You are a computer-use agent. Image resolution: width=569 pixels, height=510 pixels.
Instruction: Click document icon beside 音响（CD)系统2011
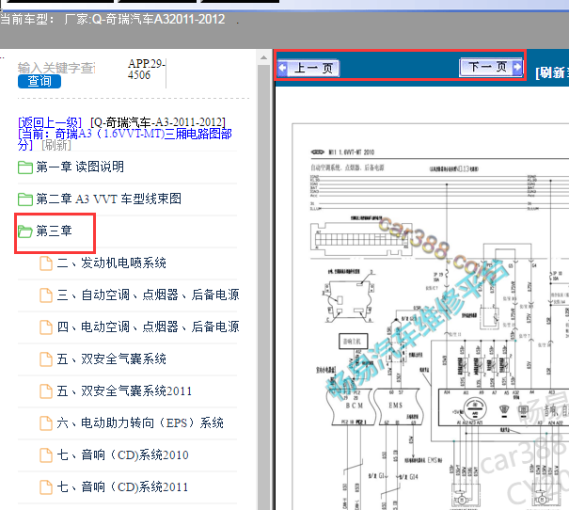(x=46, y=487)
